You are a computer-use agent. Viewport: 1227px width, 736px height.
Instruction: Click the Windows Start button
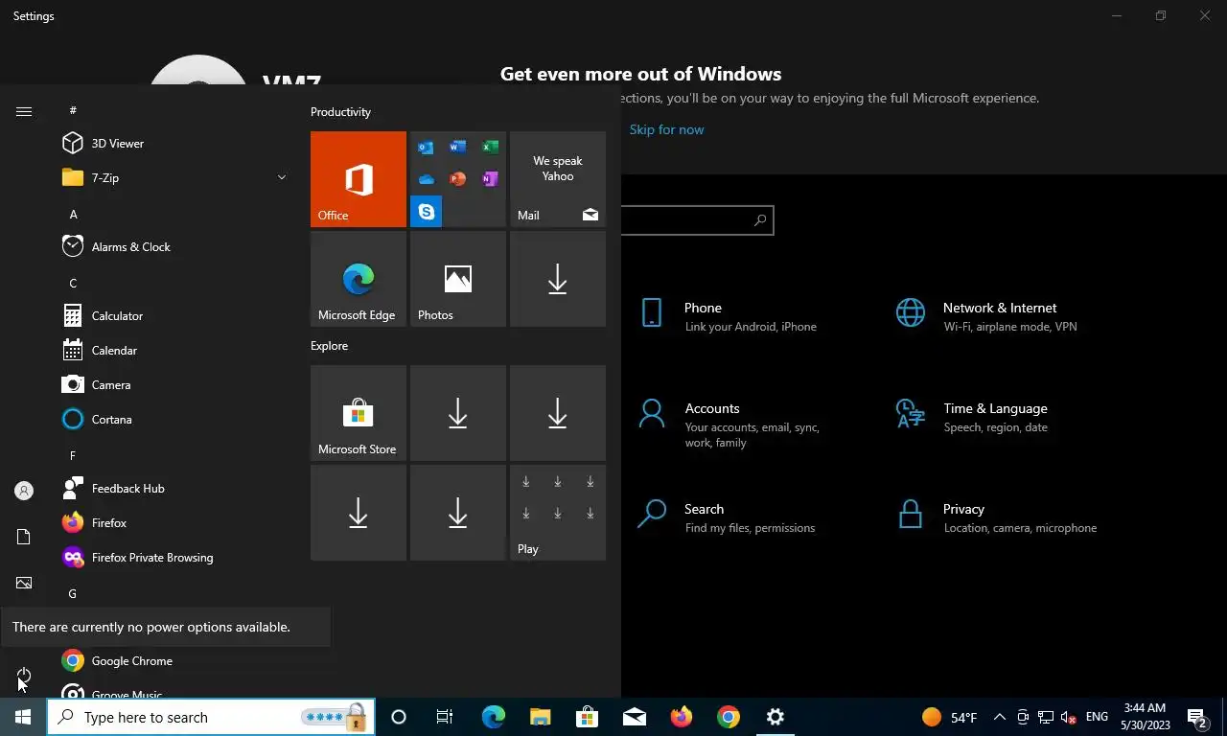(23, 717)
